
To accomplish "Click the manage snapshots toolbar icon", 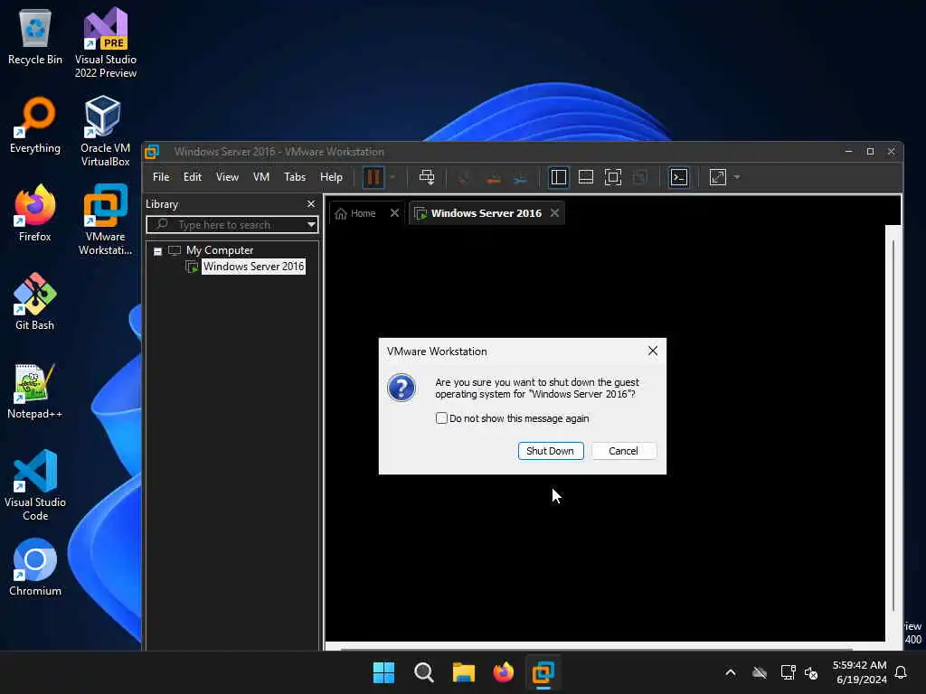I will click(x=520, y=177).
